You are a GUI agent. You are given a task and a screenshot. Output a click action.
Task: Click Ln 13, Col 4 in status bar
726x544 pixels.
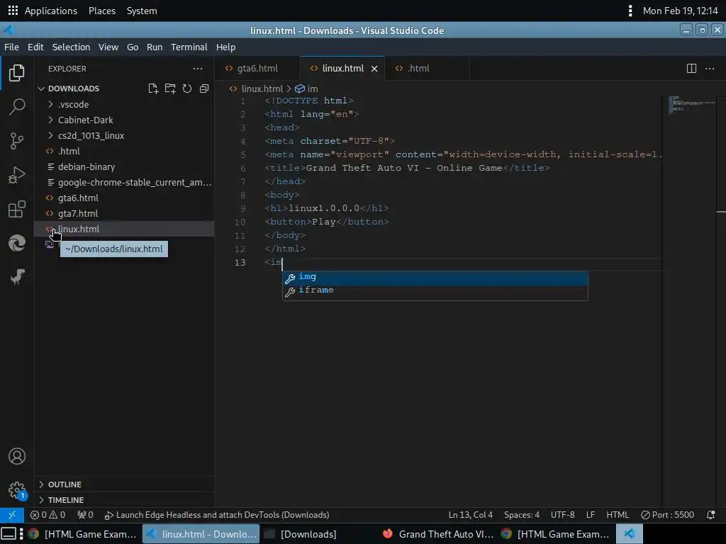[471, 515]
